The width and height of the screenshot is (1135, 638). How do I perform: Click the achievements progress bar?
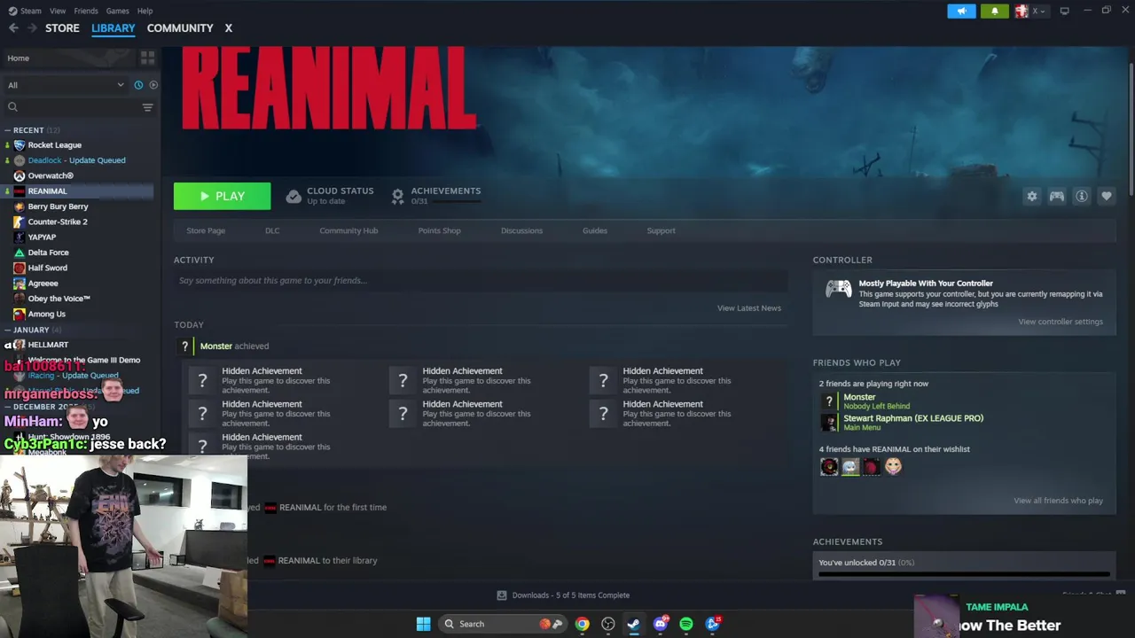[x=964, y=574]
